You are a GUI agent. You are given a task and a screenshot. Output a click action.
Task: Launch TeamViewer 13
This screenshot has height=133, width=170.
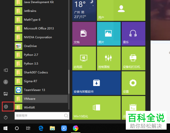41,90
